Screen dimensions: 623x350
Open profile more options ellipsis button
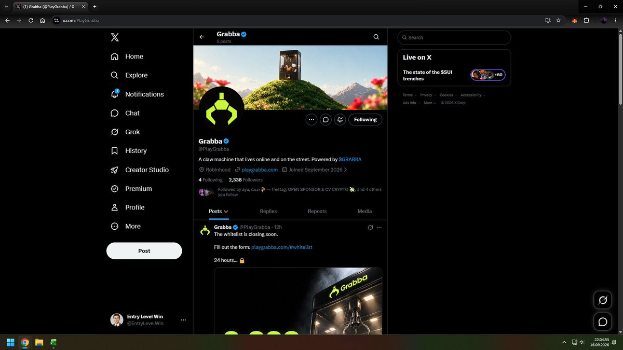click(311, 119)
